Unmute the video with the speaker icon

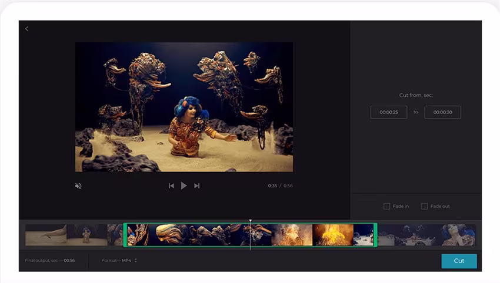tap(78, 186)
